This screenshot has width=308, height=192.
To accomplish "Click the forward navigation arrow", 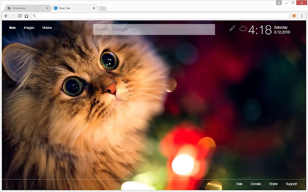I will 13,16.
